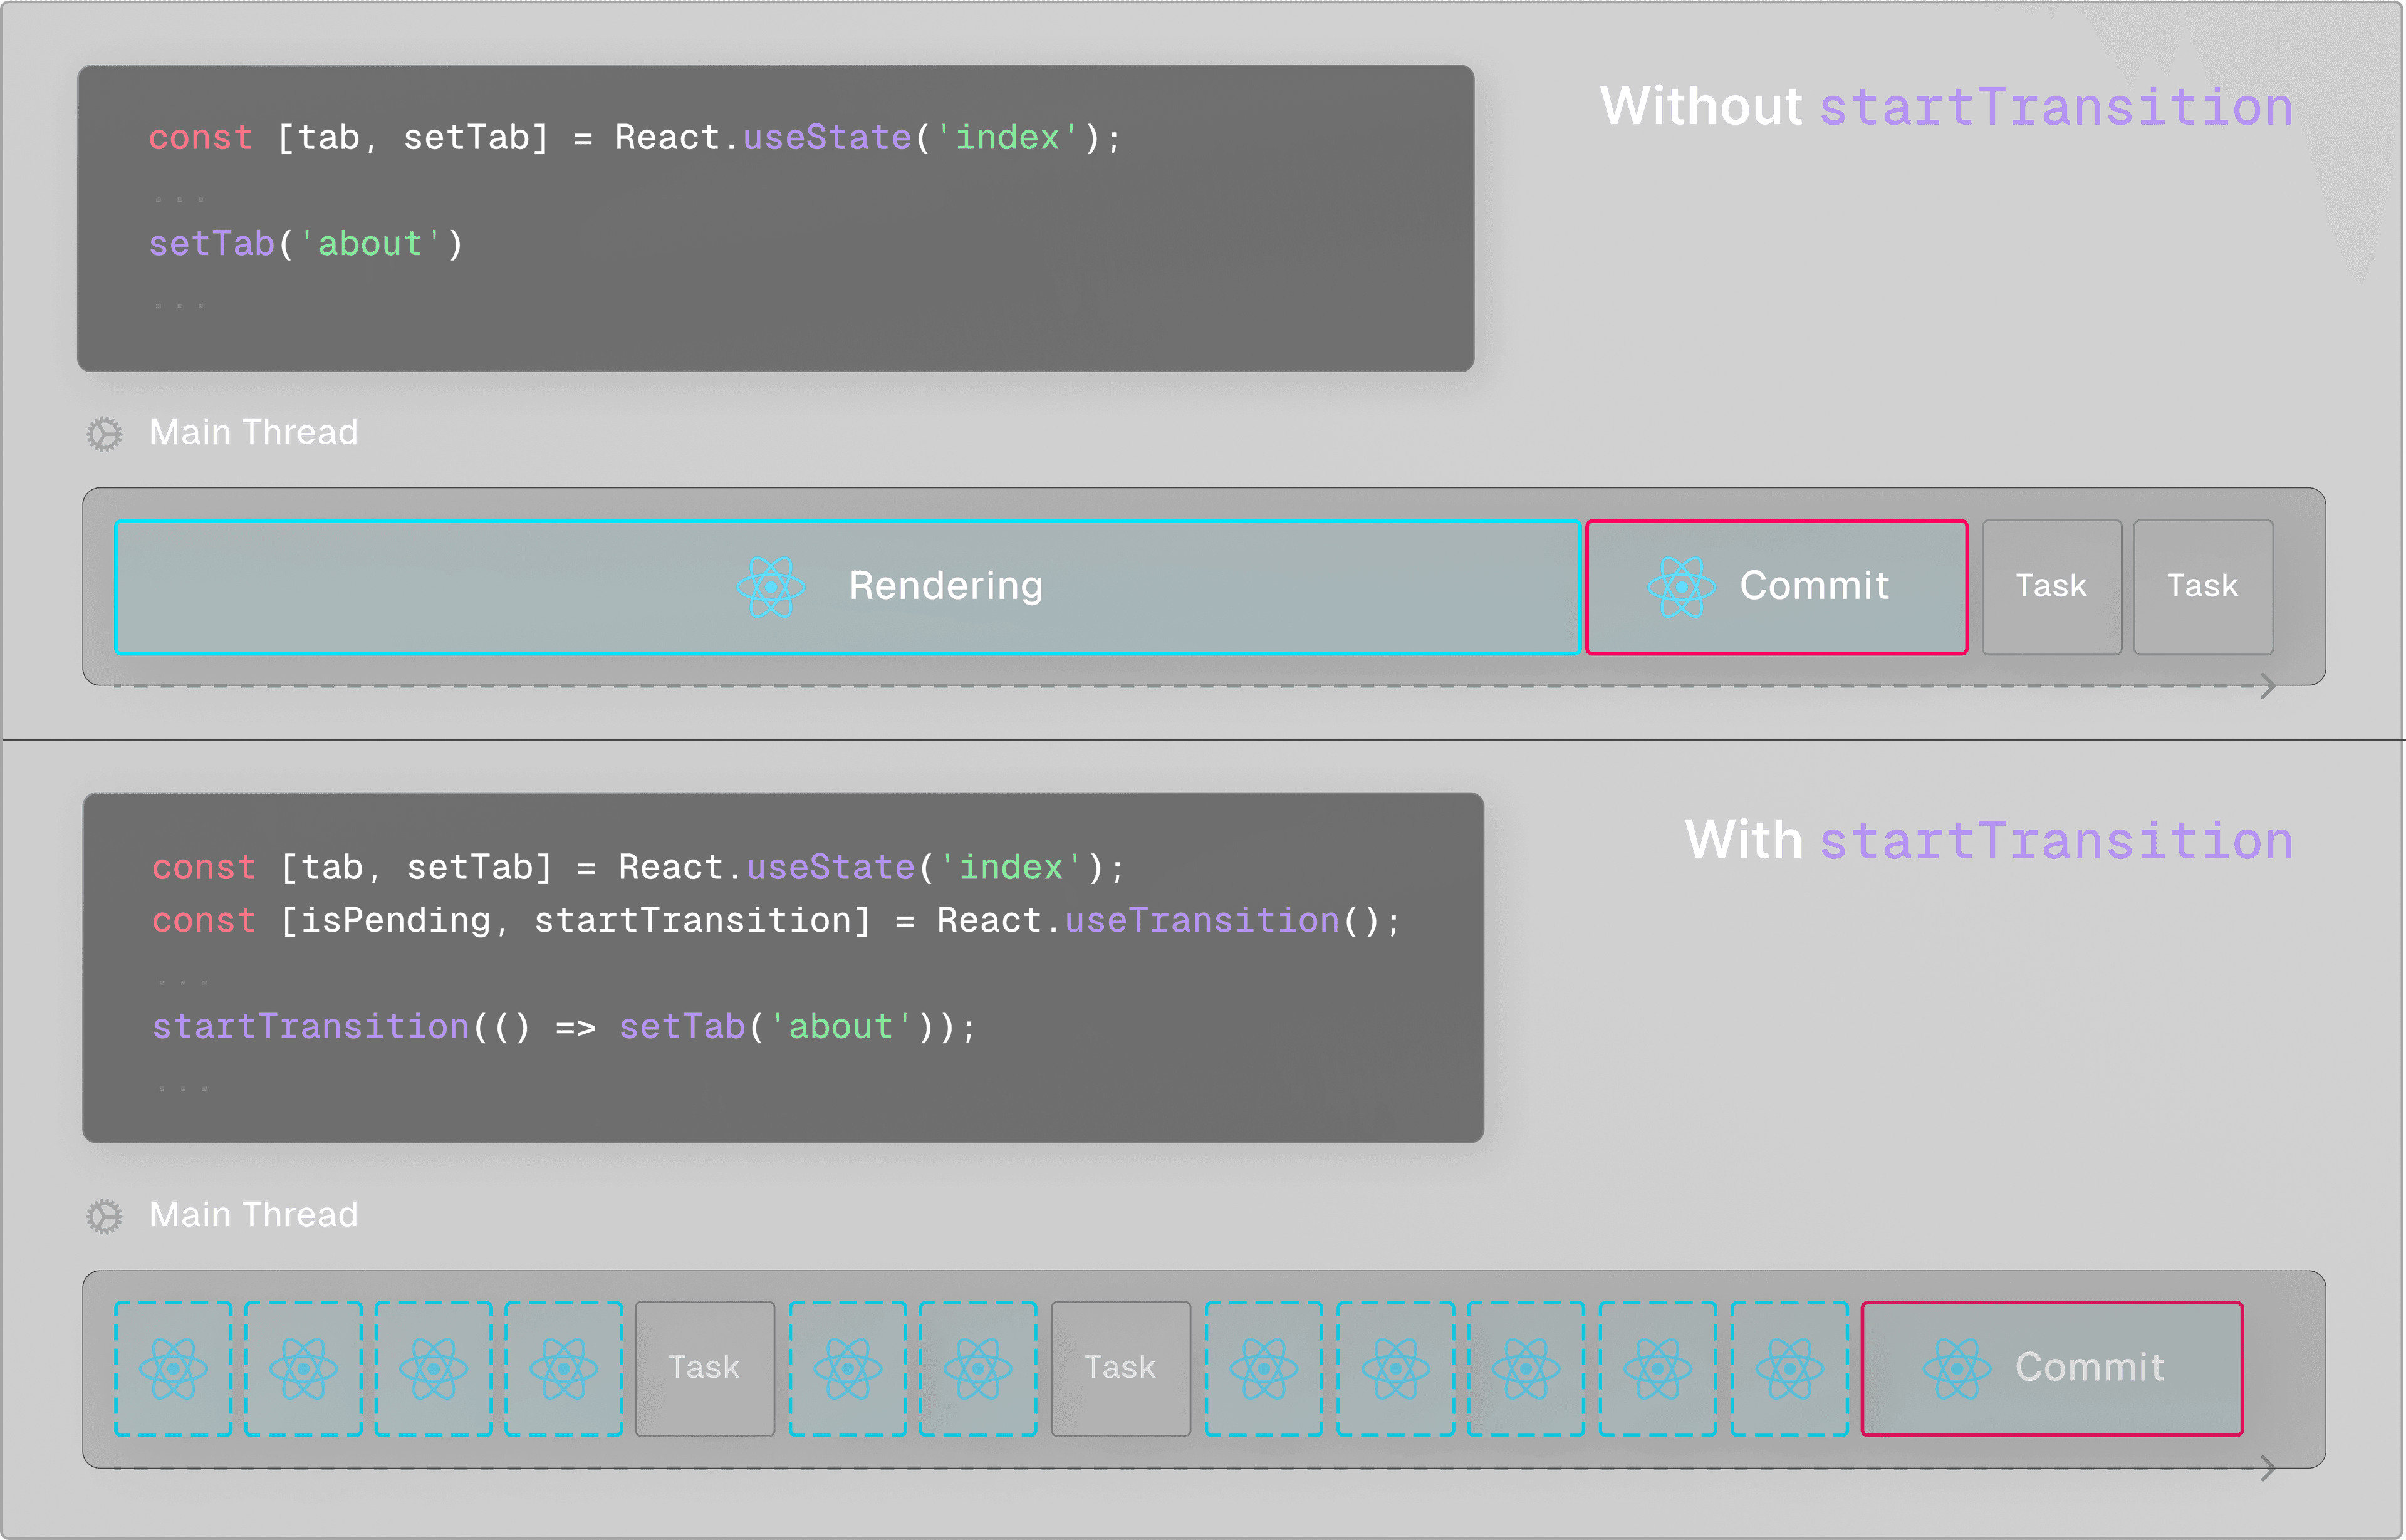Click the 'Without startTransition' heading
Viewport: 2406px width, 1540px height.
click(1945, 106)
